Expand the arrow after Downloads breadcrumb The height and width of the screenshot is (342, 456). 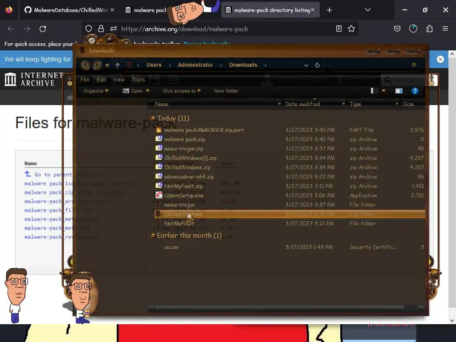[x=265, y=65]
